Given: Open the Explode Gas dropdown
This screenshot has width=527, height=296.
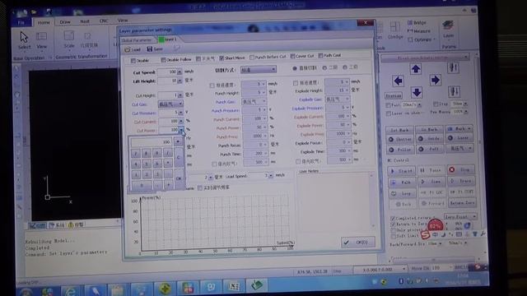Looking at the screenshot, I should coord(338,99).
